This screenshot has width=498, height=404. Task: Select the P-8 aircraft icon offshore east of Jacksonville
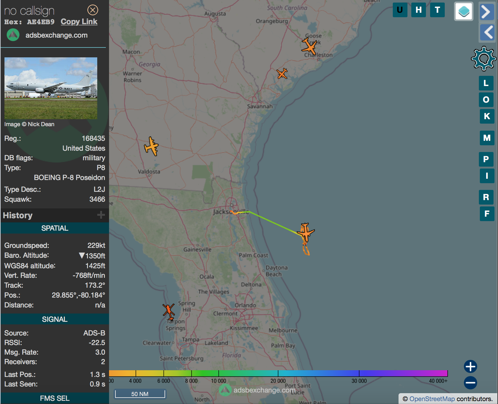point(305,233)
